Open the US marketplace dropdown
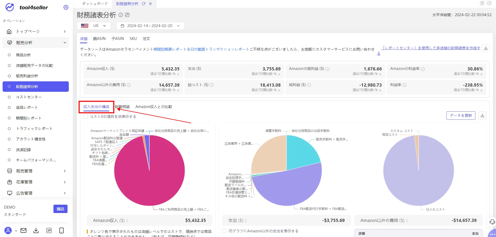This screenshot has width=496, height=237. 94,26
